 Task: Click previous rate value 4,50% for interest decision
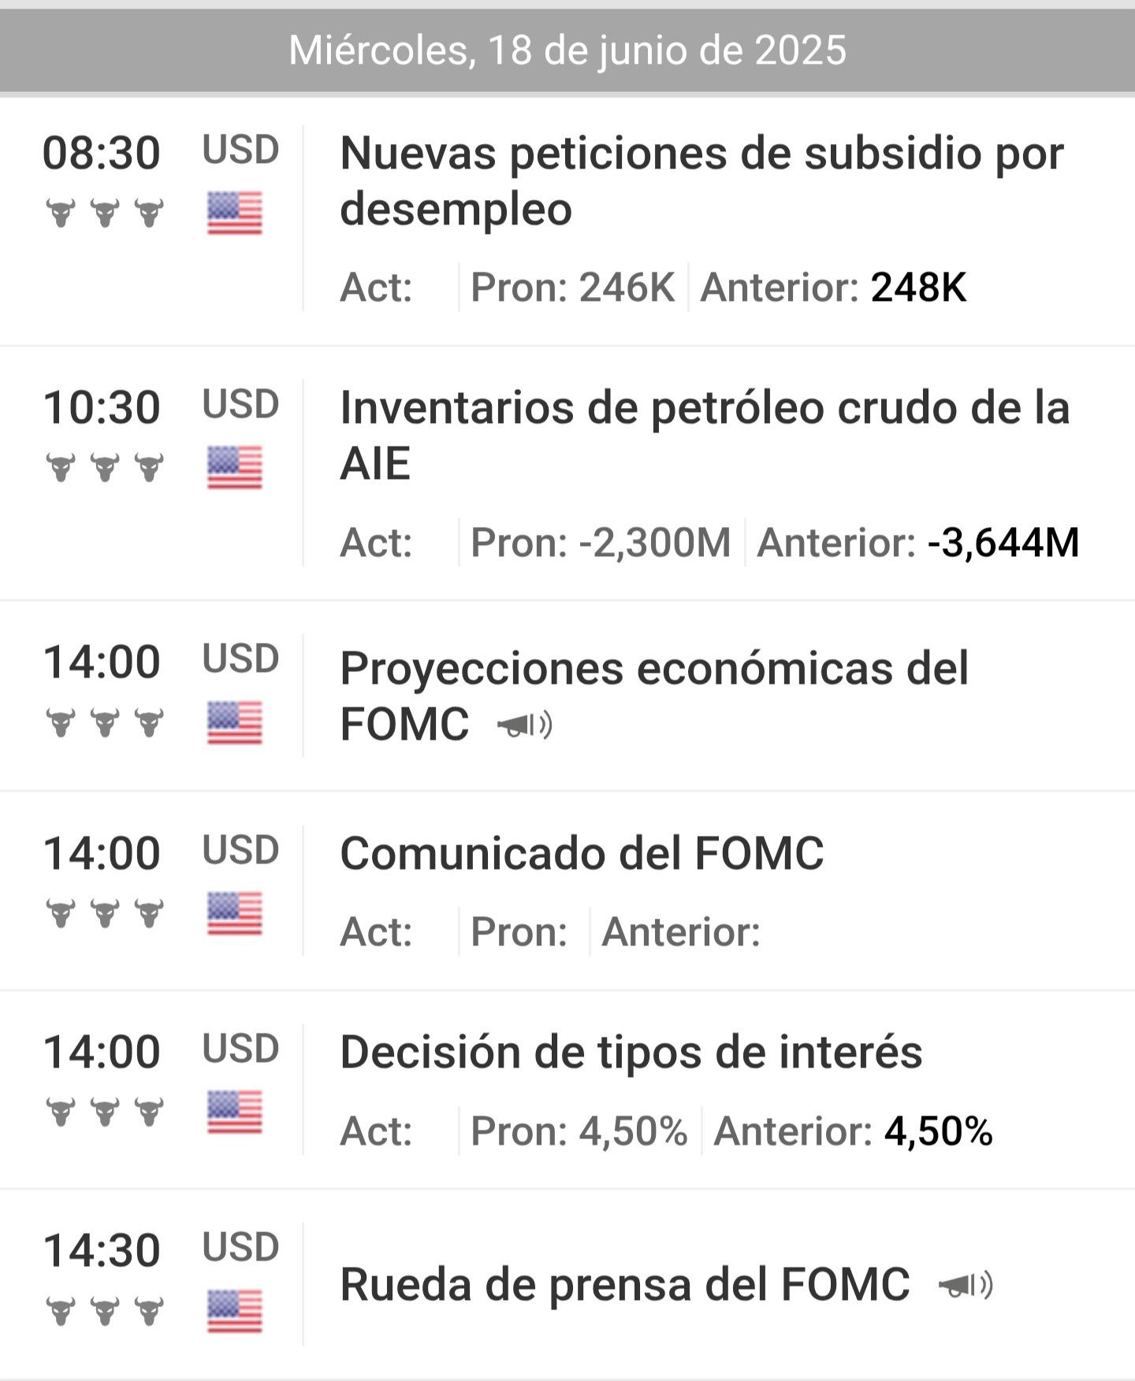click(938, 1132)
